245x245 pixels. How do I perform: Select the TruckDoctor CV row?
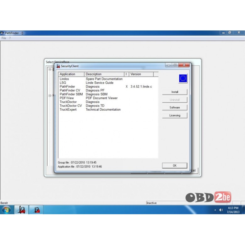108,106
